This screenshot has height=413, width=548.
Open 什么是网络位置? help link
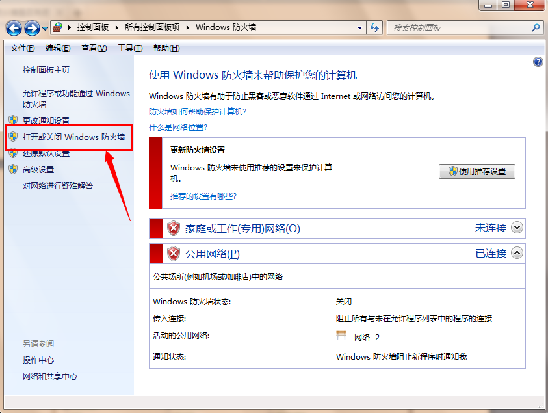pyautogui.click(x=178, y=127)
